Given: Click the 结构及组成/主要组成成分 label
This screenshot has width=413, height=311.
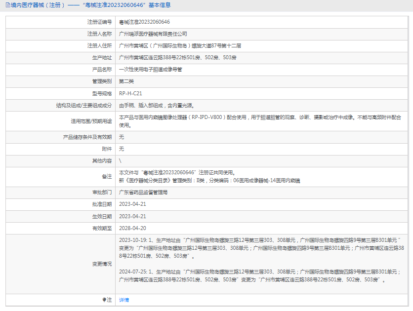Looking at the screenshot, I should click(x=84, y=106).
